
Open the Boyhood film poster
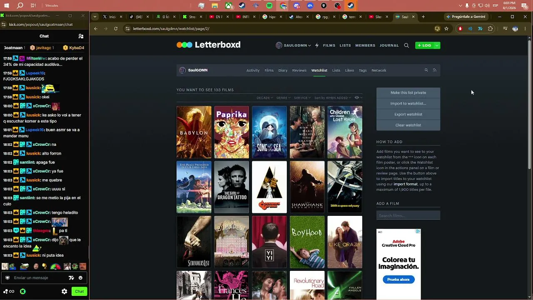point(307,242)
